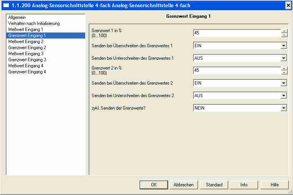The image size is (293, 195).
Task: Click the OK button
Action: click(154, 185)
